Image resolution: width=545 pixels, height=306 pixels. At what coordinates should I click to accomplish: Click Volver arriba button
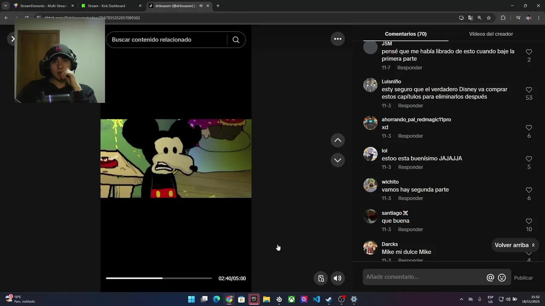515,245
